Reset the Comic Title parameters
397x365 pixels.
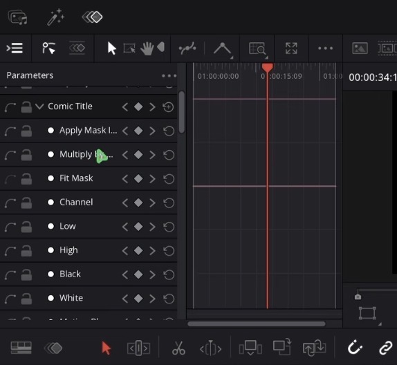[x=168, y=107]
